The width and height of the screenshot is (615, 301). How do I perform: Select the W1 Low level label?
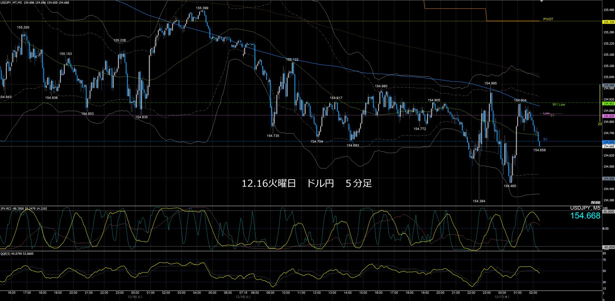558,105
